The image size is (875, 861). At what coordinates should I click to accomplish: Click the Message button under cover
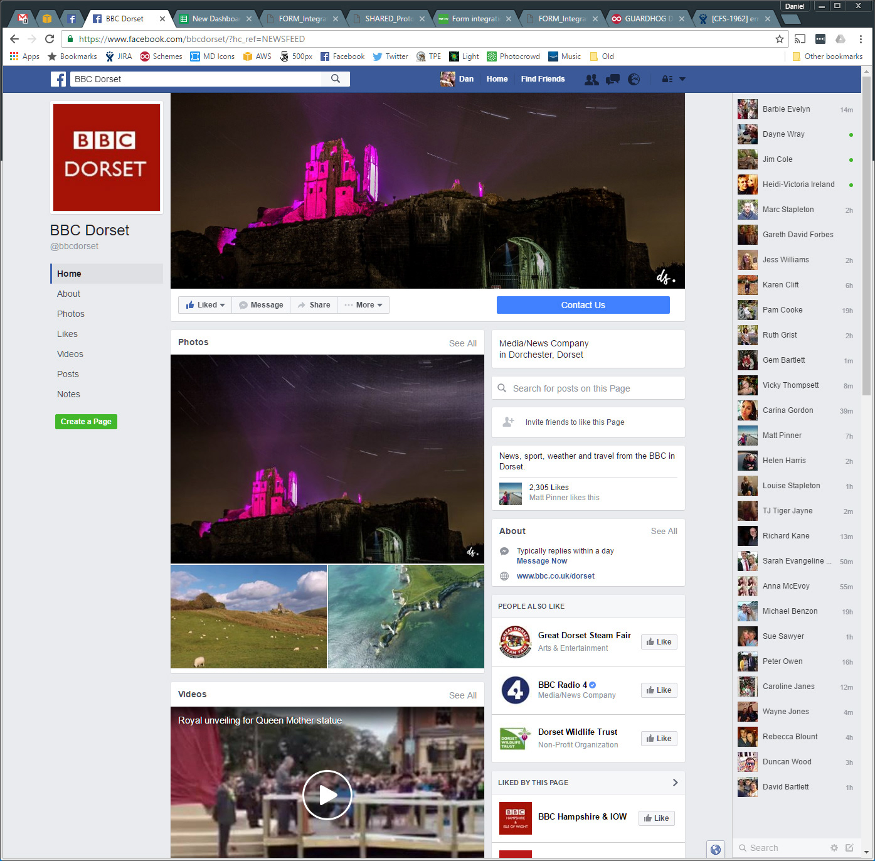[x=261, y=305]
